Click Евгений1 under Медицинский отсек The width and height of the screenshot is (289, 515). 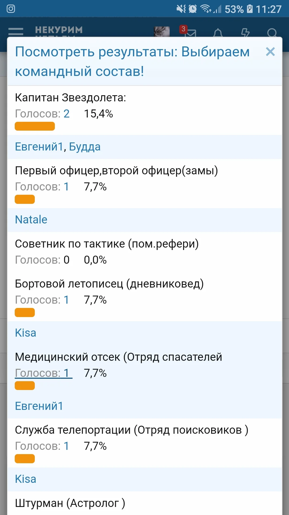point(39,406)
